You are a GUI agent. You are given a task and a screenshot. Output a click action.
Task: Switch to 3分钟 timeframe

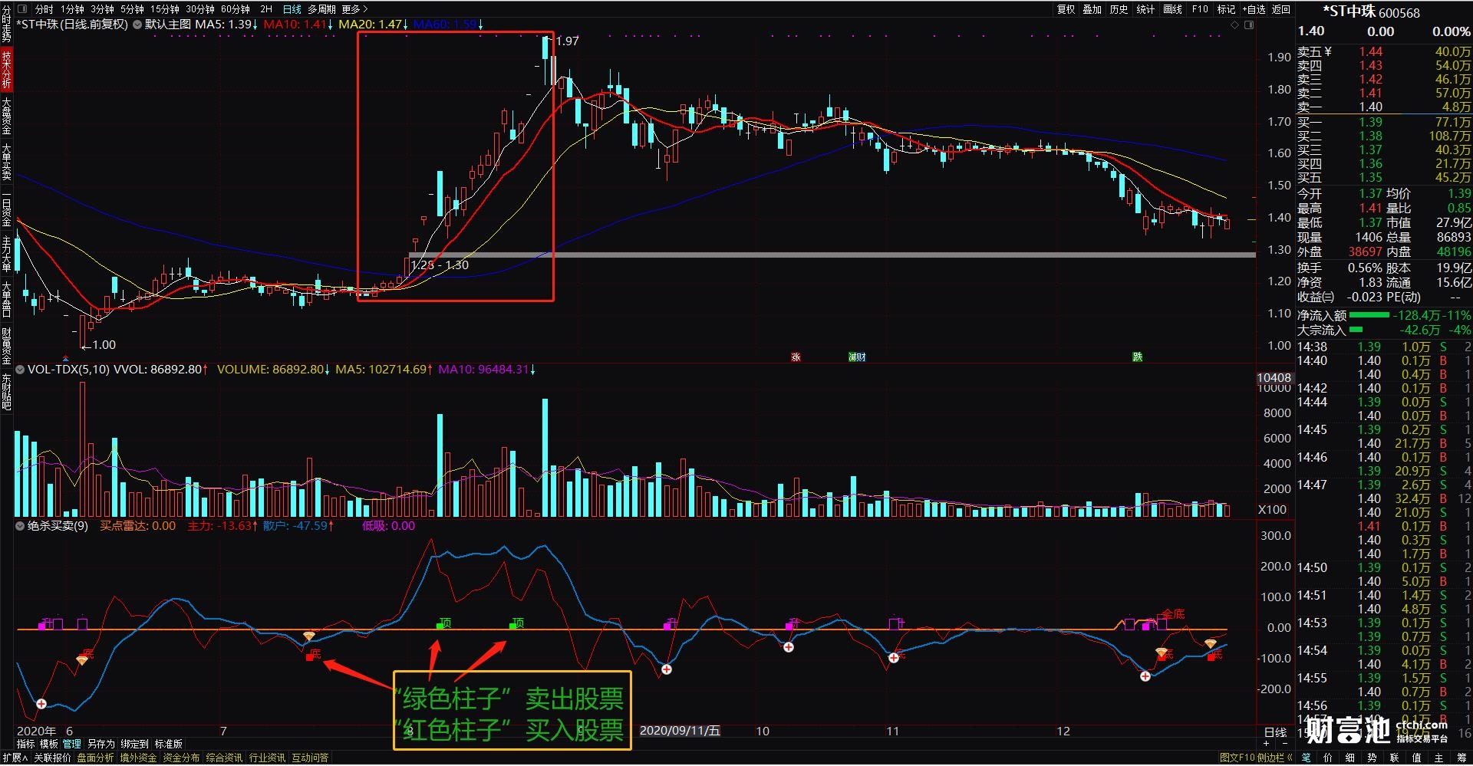102,9
